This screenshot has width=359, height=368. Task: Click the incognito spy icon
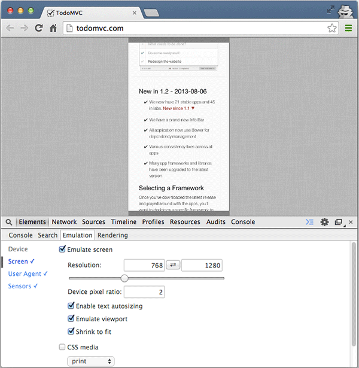pos(345,12)
